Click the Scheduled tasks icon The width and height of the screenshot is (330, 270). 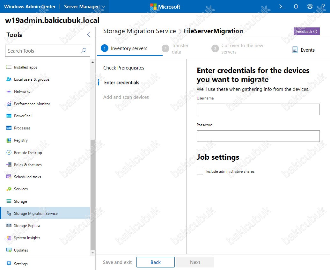[9, 177]
